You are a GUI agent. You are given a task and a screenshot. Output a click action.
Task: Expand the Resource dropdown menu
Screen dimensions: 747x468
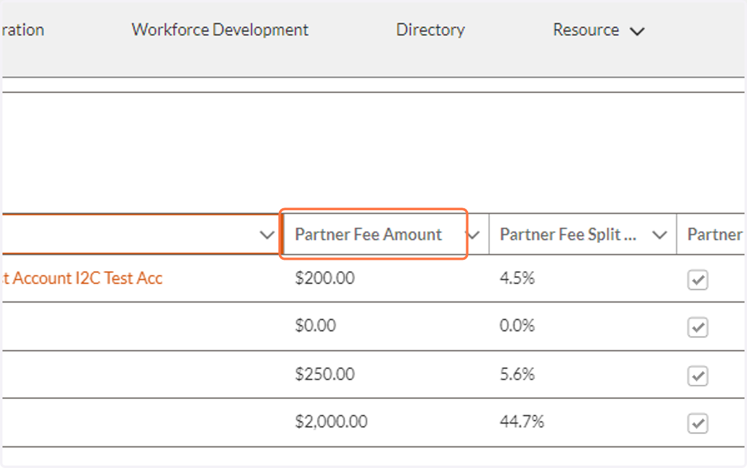[598, 30]
